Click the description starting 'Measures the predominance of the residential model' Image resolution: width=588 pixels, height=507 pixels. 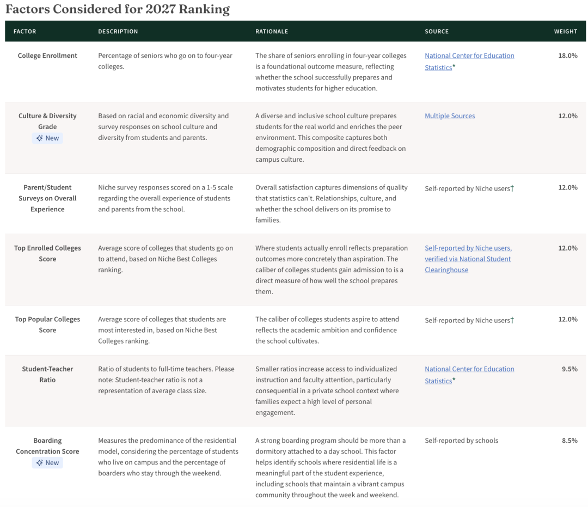click(168, 457)
